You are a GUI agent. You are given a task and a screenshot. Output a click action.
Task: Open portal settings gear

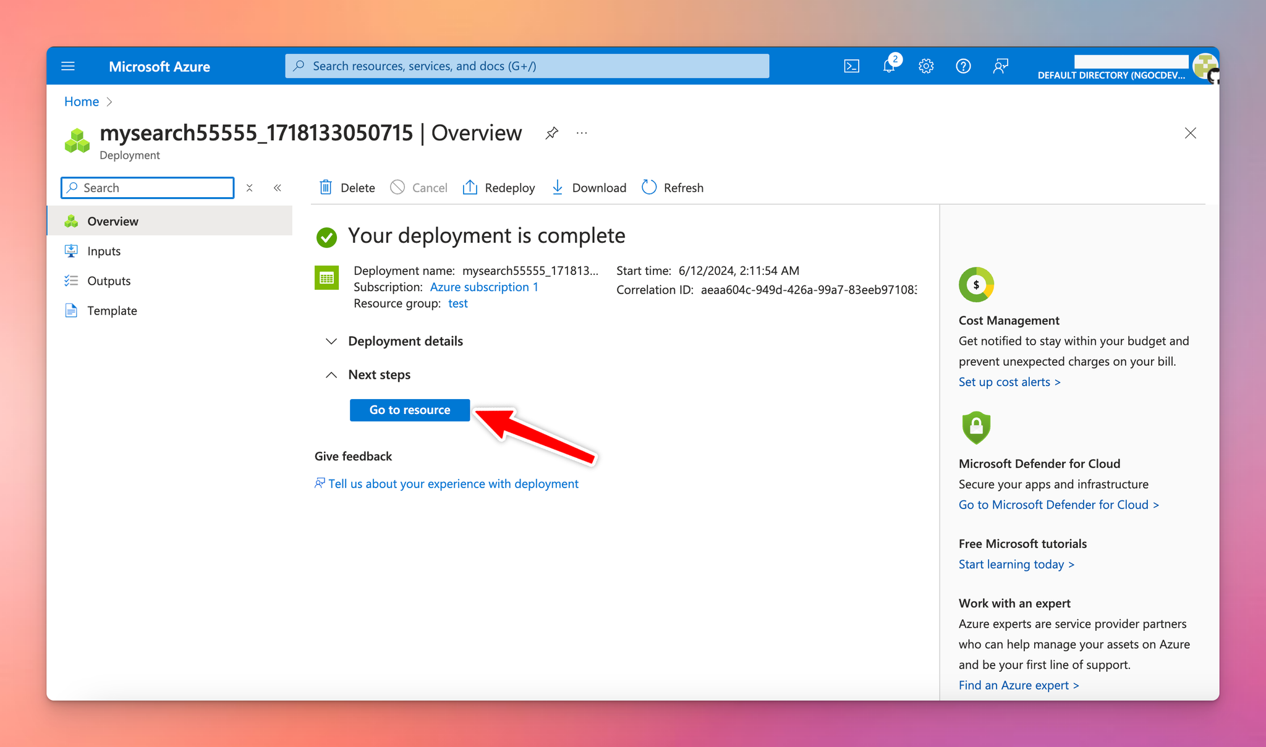click(x=925, y=66)
